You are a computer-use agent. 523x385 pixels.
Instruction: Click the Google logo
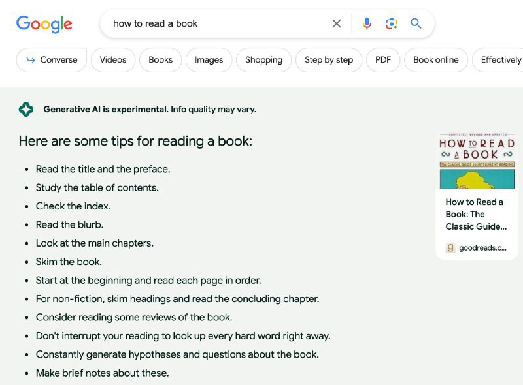pyautogui.click(x=44, y=24)
